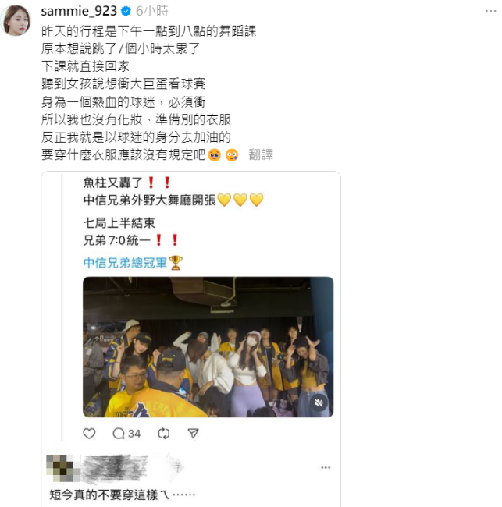Open the reply 短今真的不要穿這樣ㄟ

coord(123,495)
